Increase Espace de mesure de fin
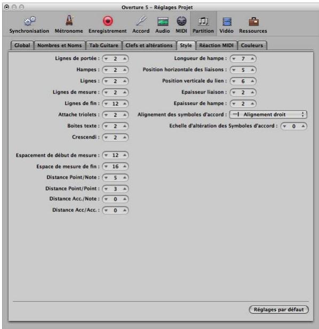 click(x=125, y=166)
